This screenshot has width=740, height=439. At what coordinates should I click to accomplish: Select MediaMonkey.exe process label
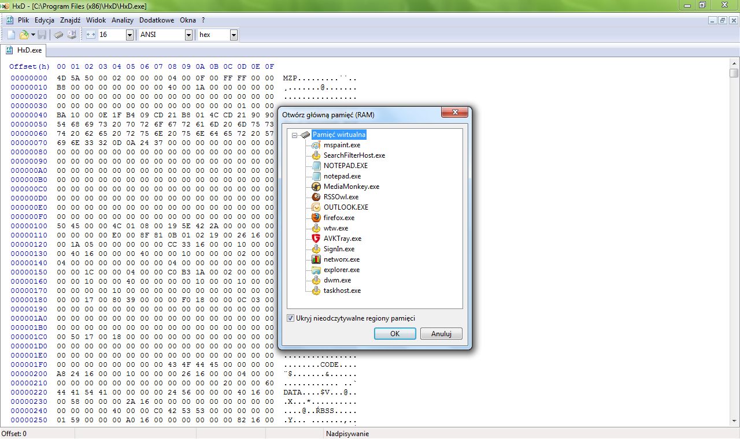coord(351,187)
